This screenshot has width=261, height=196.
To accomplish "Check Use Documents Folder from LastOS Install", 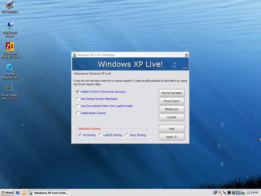I will click(78, 106).
